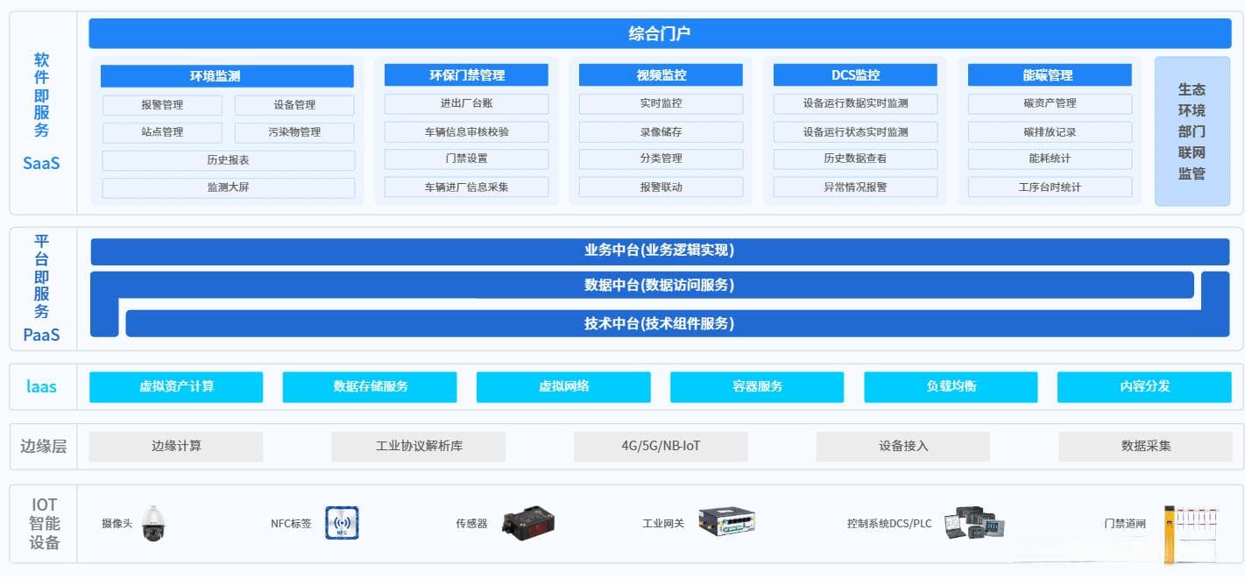The height and width of the screenshot is (579, 1245).
Task: Open 车辆进厂信息采集 item
Action: (x=466, y=187)
